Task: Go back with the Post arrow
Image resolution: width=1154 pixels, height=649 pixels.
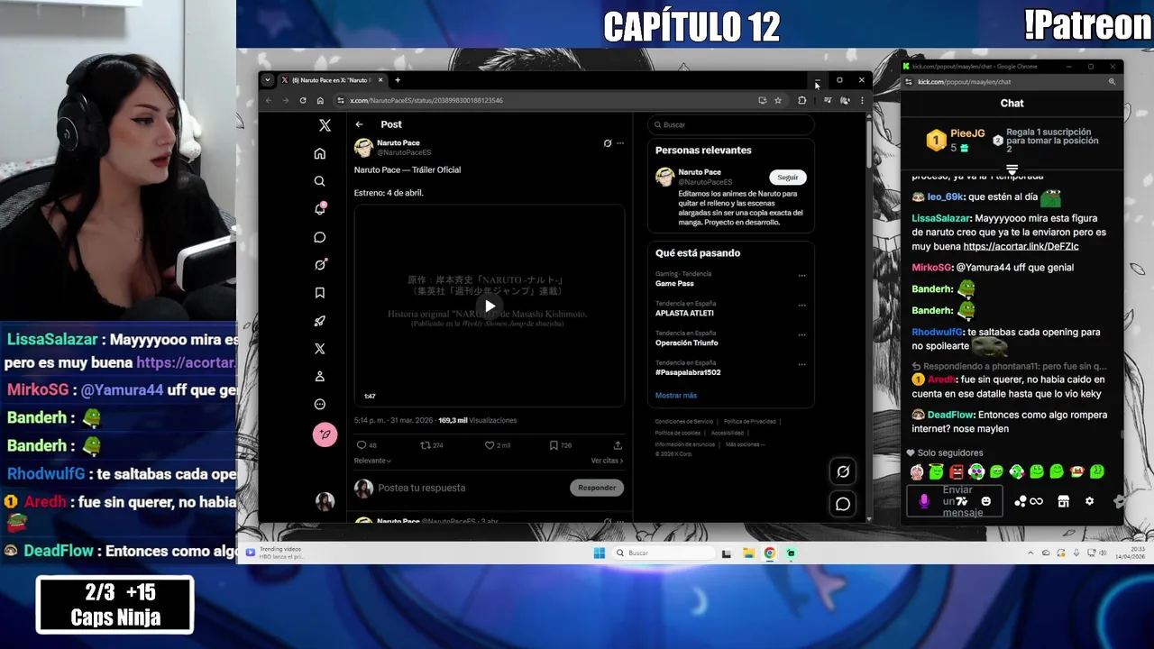Action: coord(359,124)
